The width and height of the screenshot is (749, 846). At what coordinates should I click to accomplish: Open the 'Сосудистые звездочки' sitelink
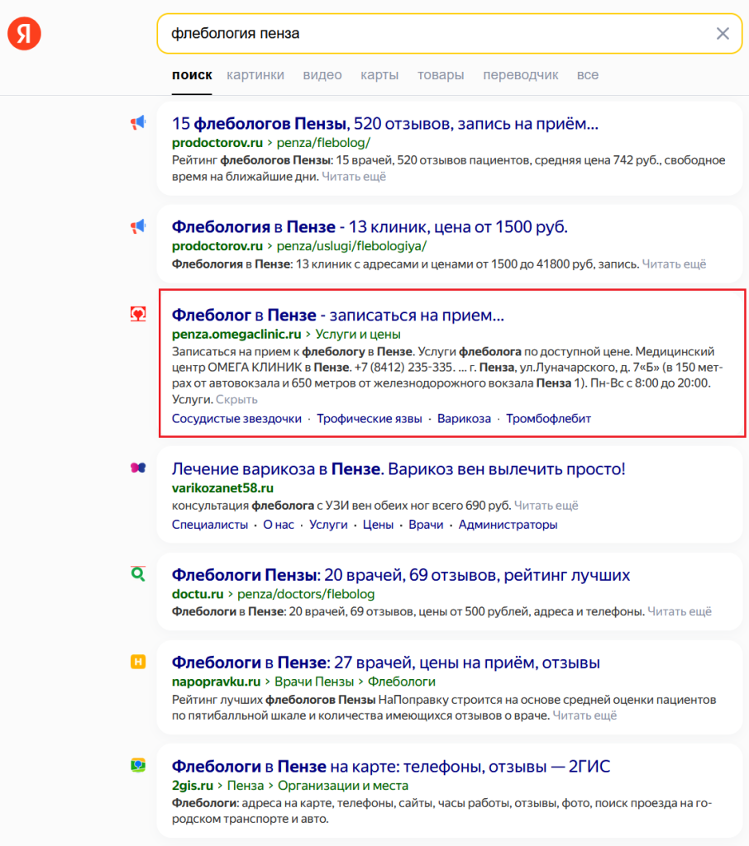(x=236, y=419)
